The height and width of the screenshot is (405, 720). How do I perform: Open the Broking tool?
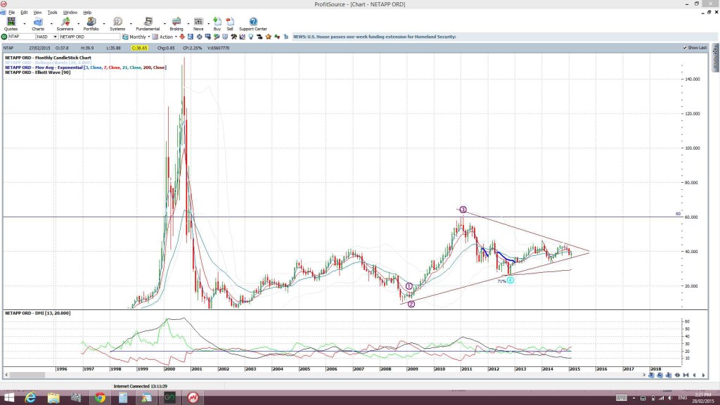click(176, 23)
